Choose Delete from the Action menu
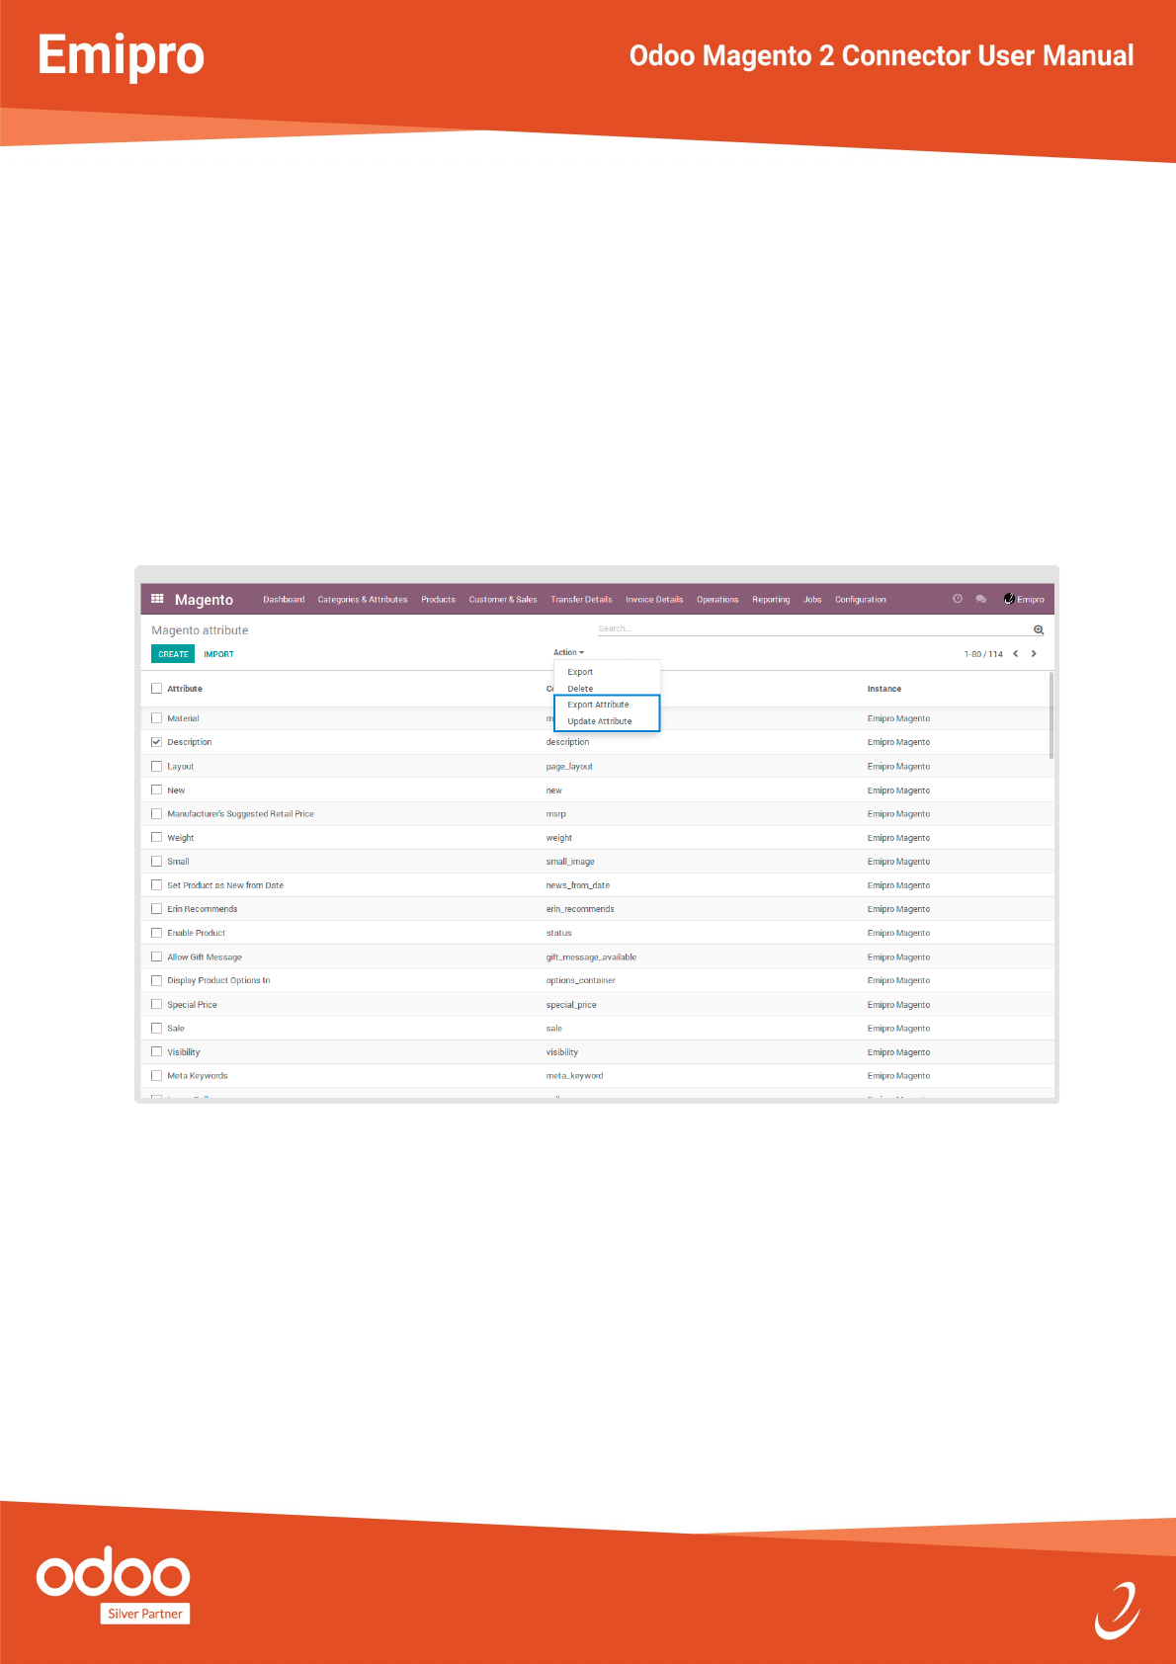1176x1664 pixels. (580, 689)
